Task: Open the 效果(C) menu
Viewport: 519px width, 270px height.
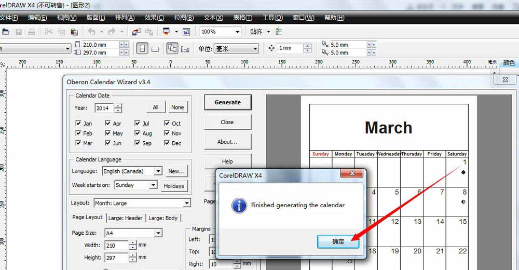Action: pos(154,18)
